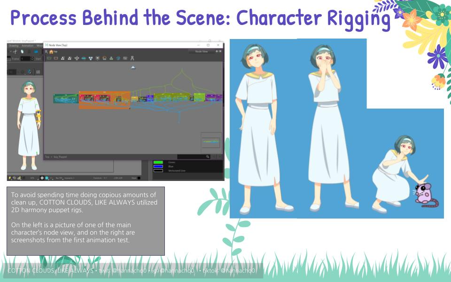Click the orange rectangle icon in the Node View toolbar
451x282 pixels.
coord(56,59)
